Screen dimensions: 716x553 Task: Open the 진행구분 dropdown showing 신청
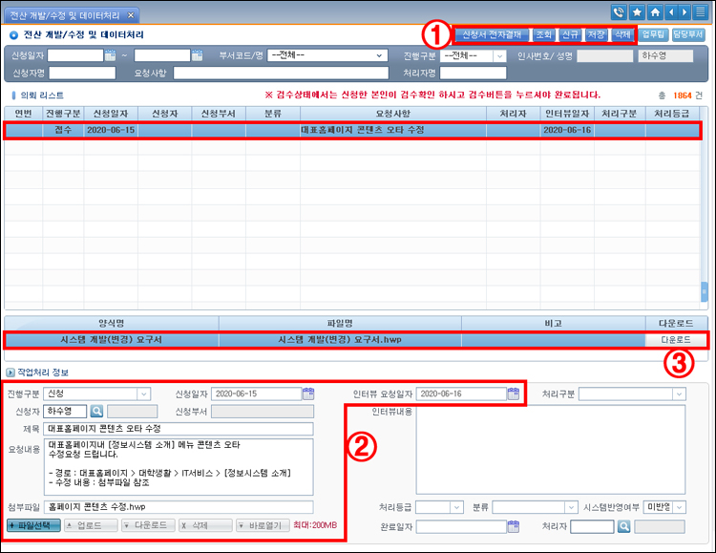(96, 393)
